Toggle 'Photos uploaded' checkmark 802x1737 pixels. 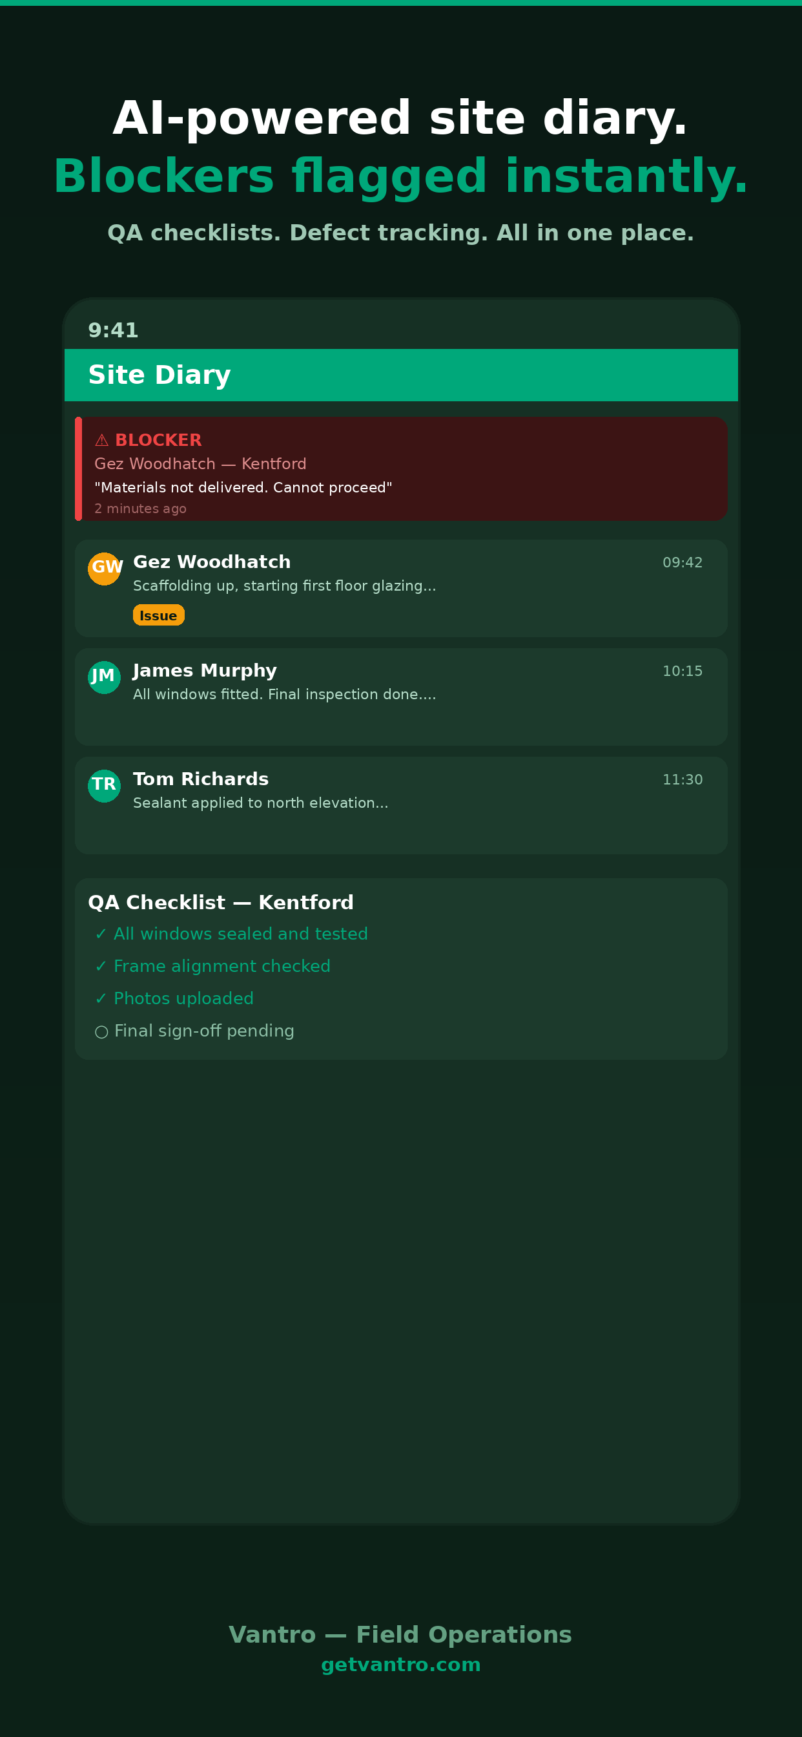click(101, 998)
